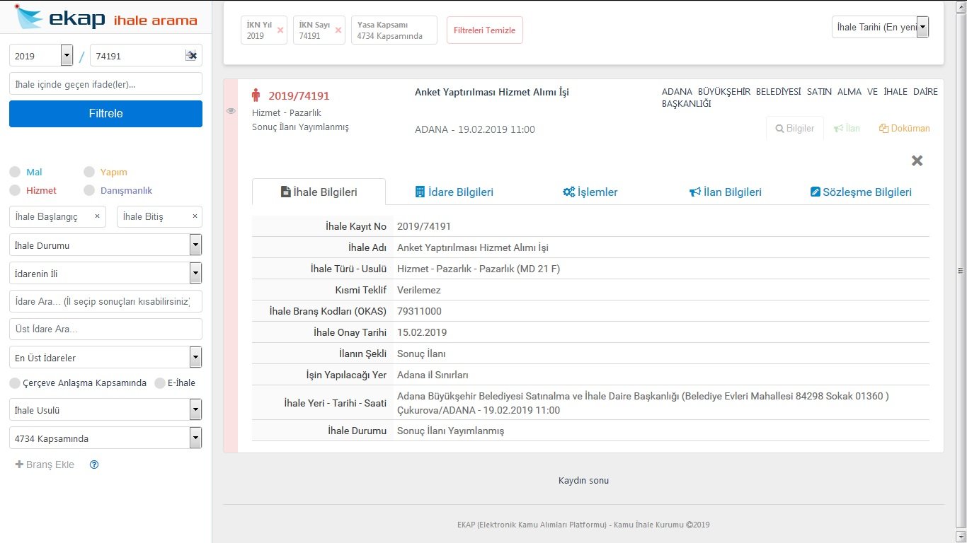Select the Hizmet radio option
The width and height of the screenshot is (967, 543).
15,190
